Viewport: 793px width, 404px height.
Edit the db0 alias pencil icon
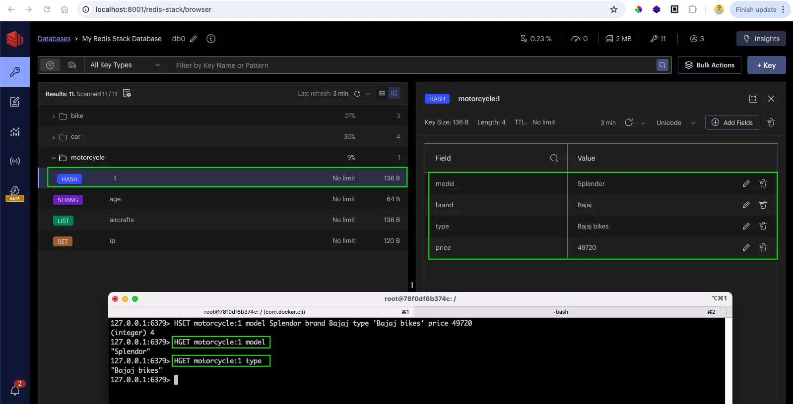point(194,39)
